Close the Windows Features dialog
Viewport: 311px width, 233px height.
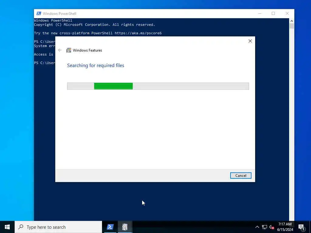point(250,41)
